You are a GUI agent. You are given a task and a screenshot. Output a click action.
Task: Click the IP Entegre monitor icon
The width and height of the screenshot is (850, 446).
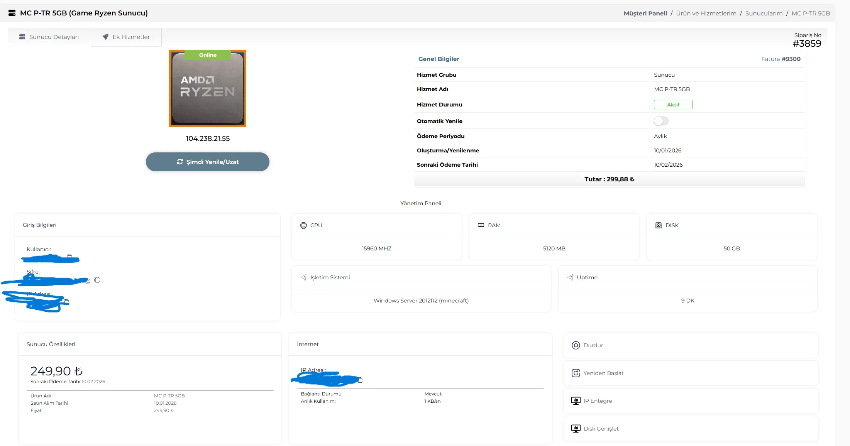pyautogui.click(x=576, y=401)
